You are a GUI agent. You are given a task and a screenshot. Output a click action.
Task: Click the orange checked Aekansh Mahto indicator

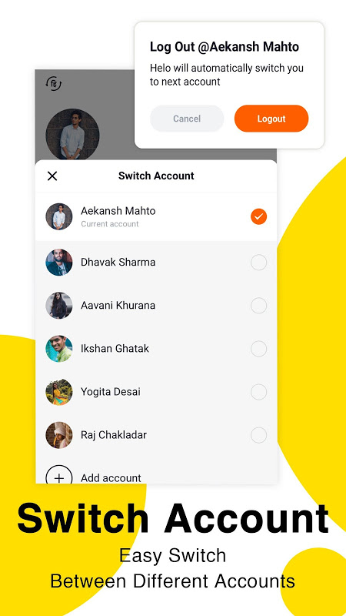click(258, 216)
